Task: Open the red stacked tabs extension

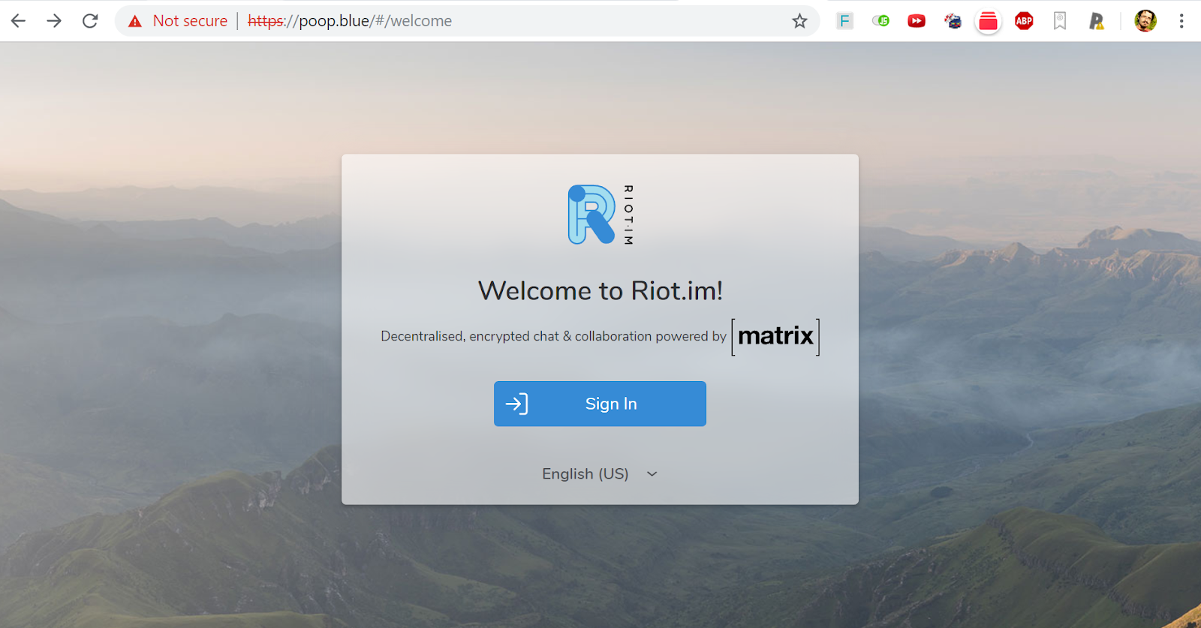Action: (989, 22)
